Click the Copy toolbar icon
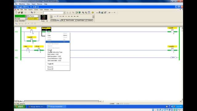The image size is (197, 111). tap(32, 13)
